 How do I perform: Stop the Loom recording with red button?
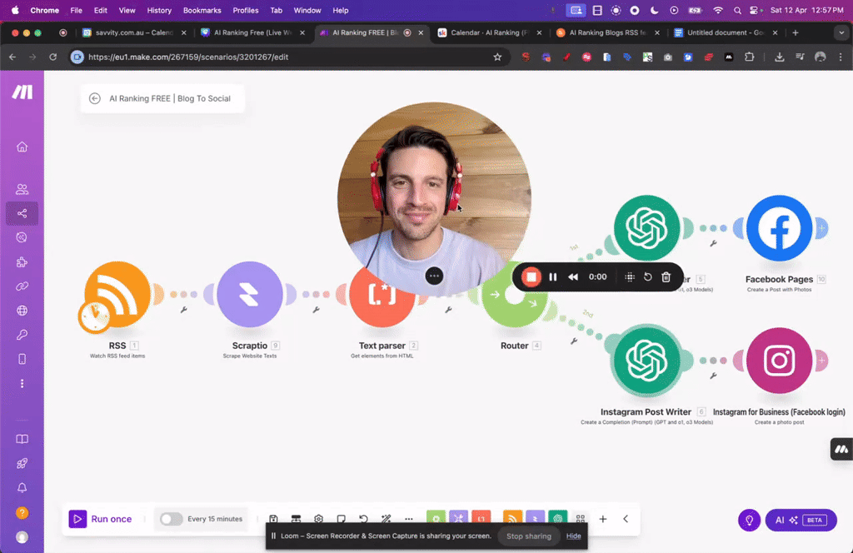coord(531,277)
